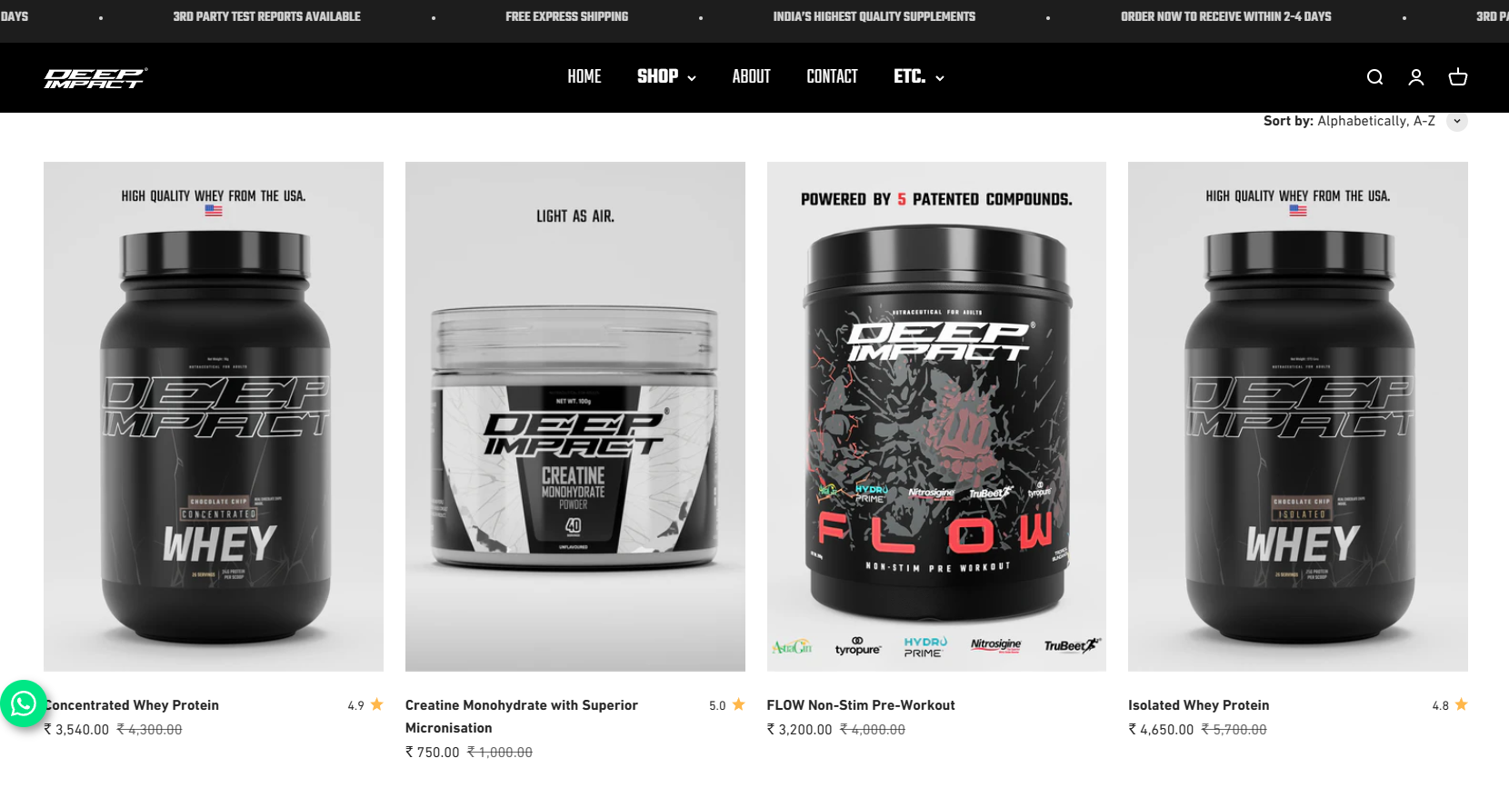Open Concentrated Whey Protein product link
This screenshot has width=1509, height=798.
132,705
